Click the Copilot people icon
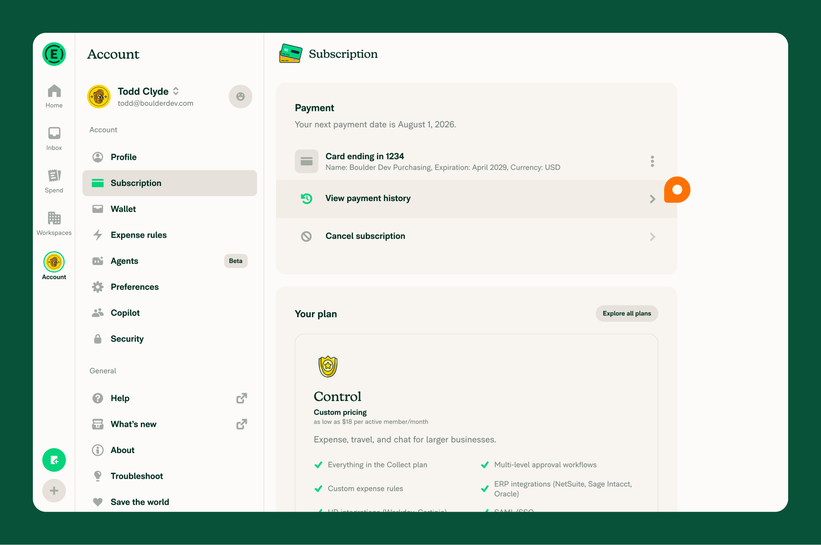The image size is (821, 545). [98, 313]
